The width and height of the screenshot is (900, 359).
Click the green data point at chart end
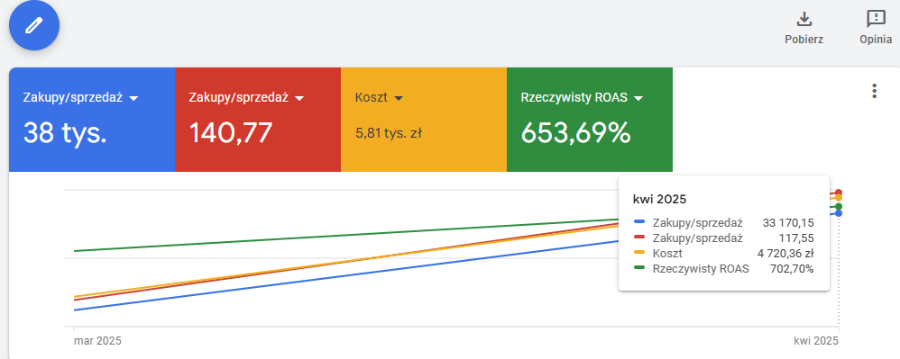(839, 206)
